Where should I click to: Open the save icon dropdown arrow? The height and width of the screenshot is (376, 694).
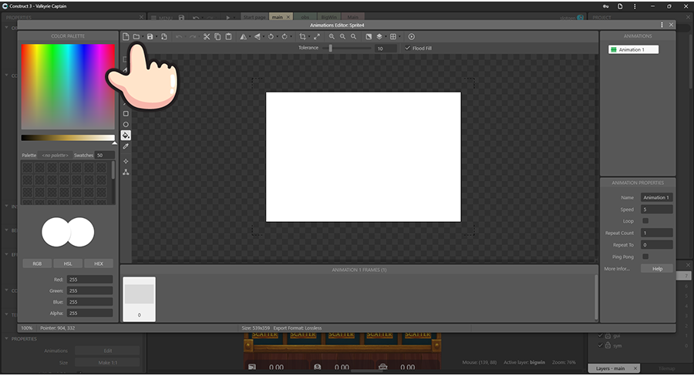157,36
